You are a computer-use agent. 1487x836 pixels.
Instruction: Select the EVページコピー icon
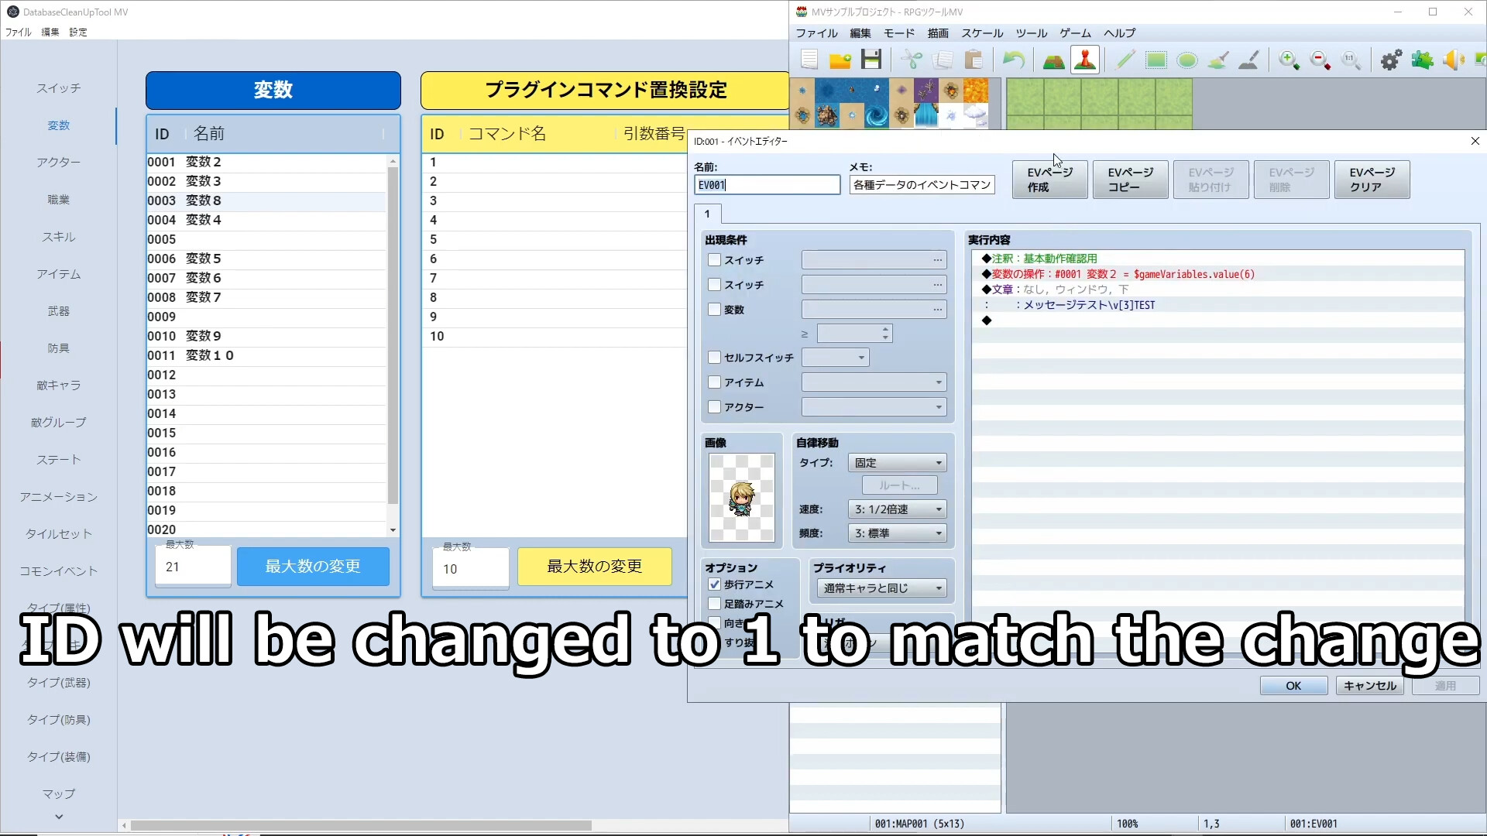coord(1131,179)
